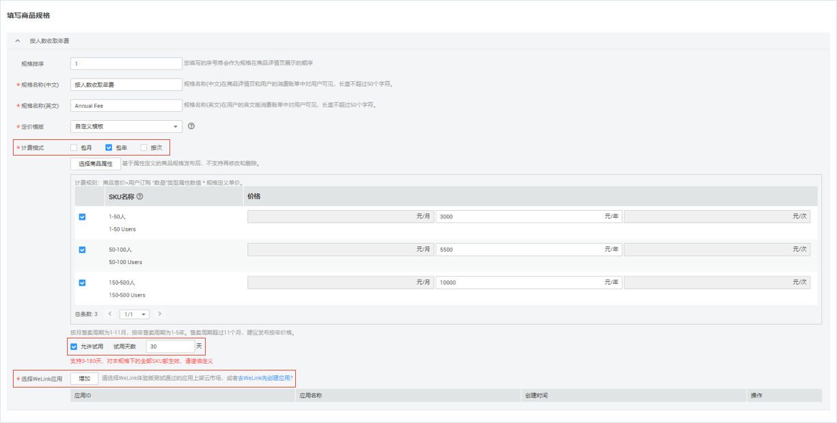Click the 增加 button for WeLink app
Viewport: 837px width, 423px height.
coord(84,378)
